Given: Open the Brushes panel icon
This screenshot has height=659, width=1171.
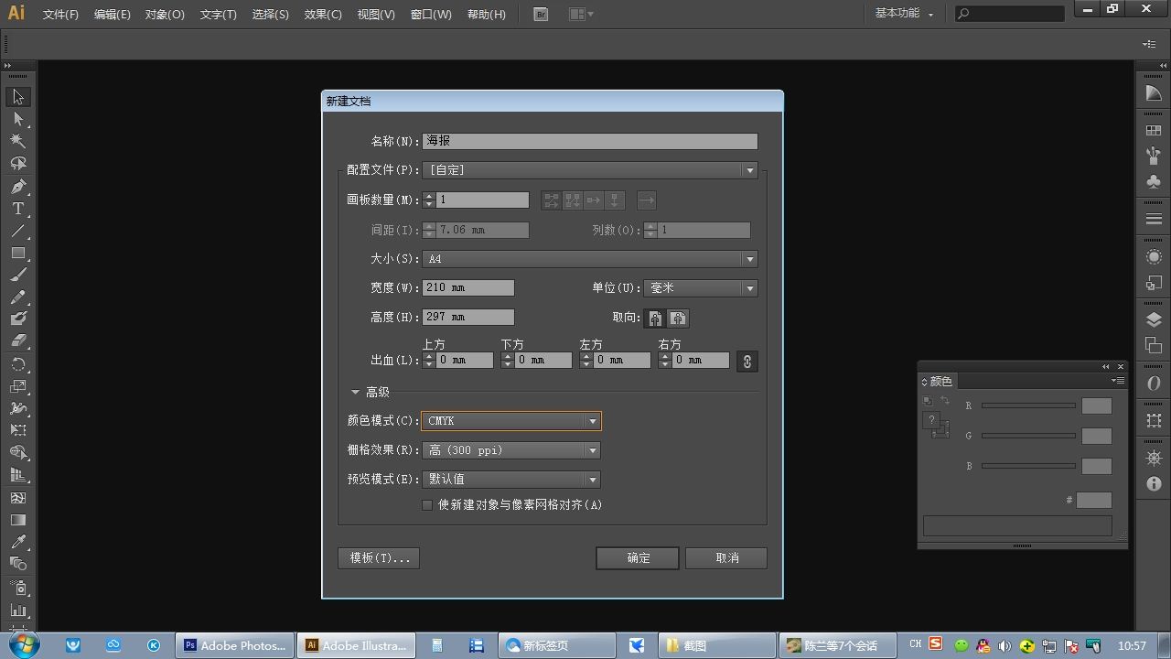Looking at the screenshot, I should pyautogui.click(x=1154, y=157).
